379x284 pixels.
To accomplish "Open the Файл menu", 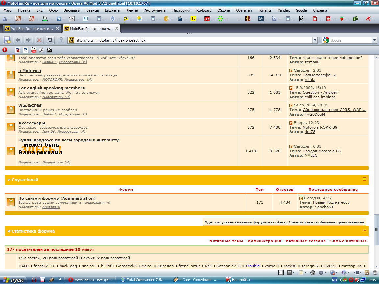I will (8, 10).
